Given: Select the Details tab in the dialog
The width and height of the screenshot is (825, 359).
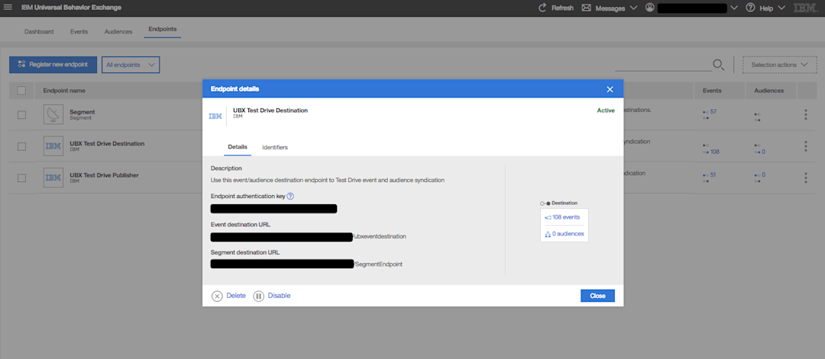Looking at the screenshot, I should [238, 147].
